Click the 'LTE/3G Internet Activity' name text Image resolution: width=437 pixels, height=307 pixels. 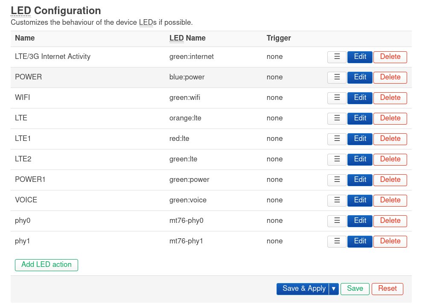tap(52, 57)
